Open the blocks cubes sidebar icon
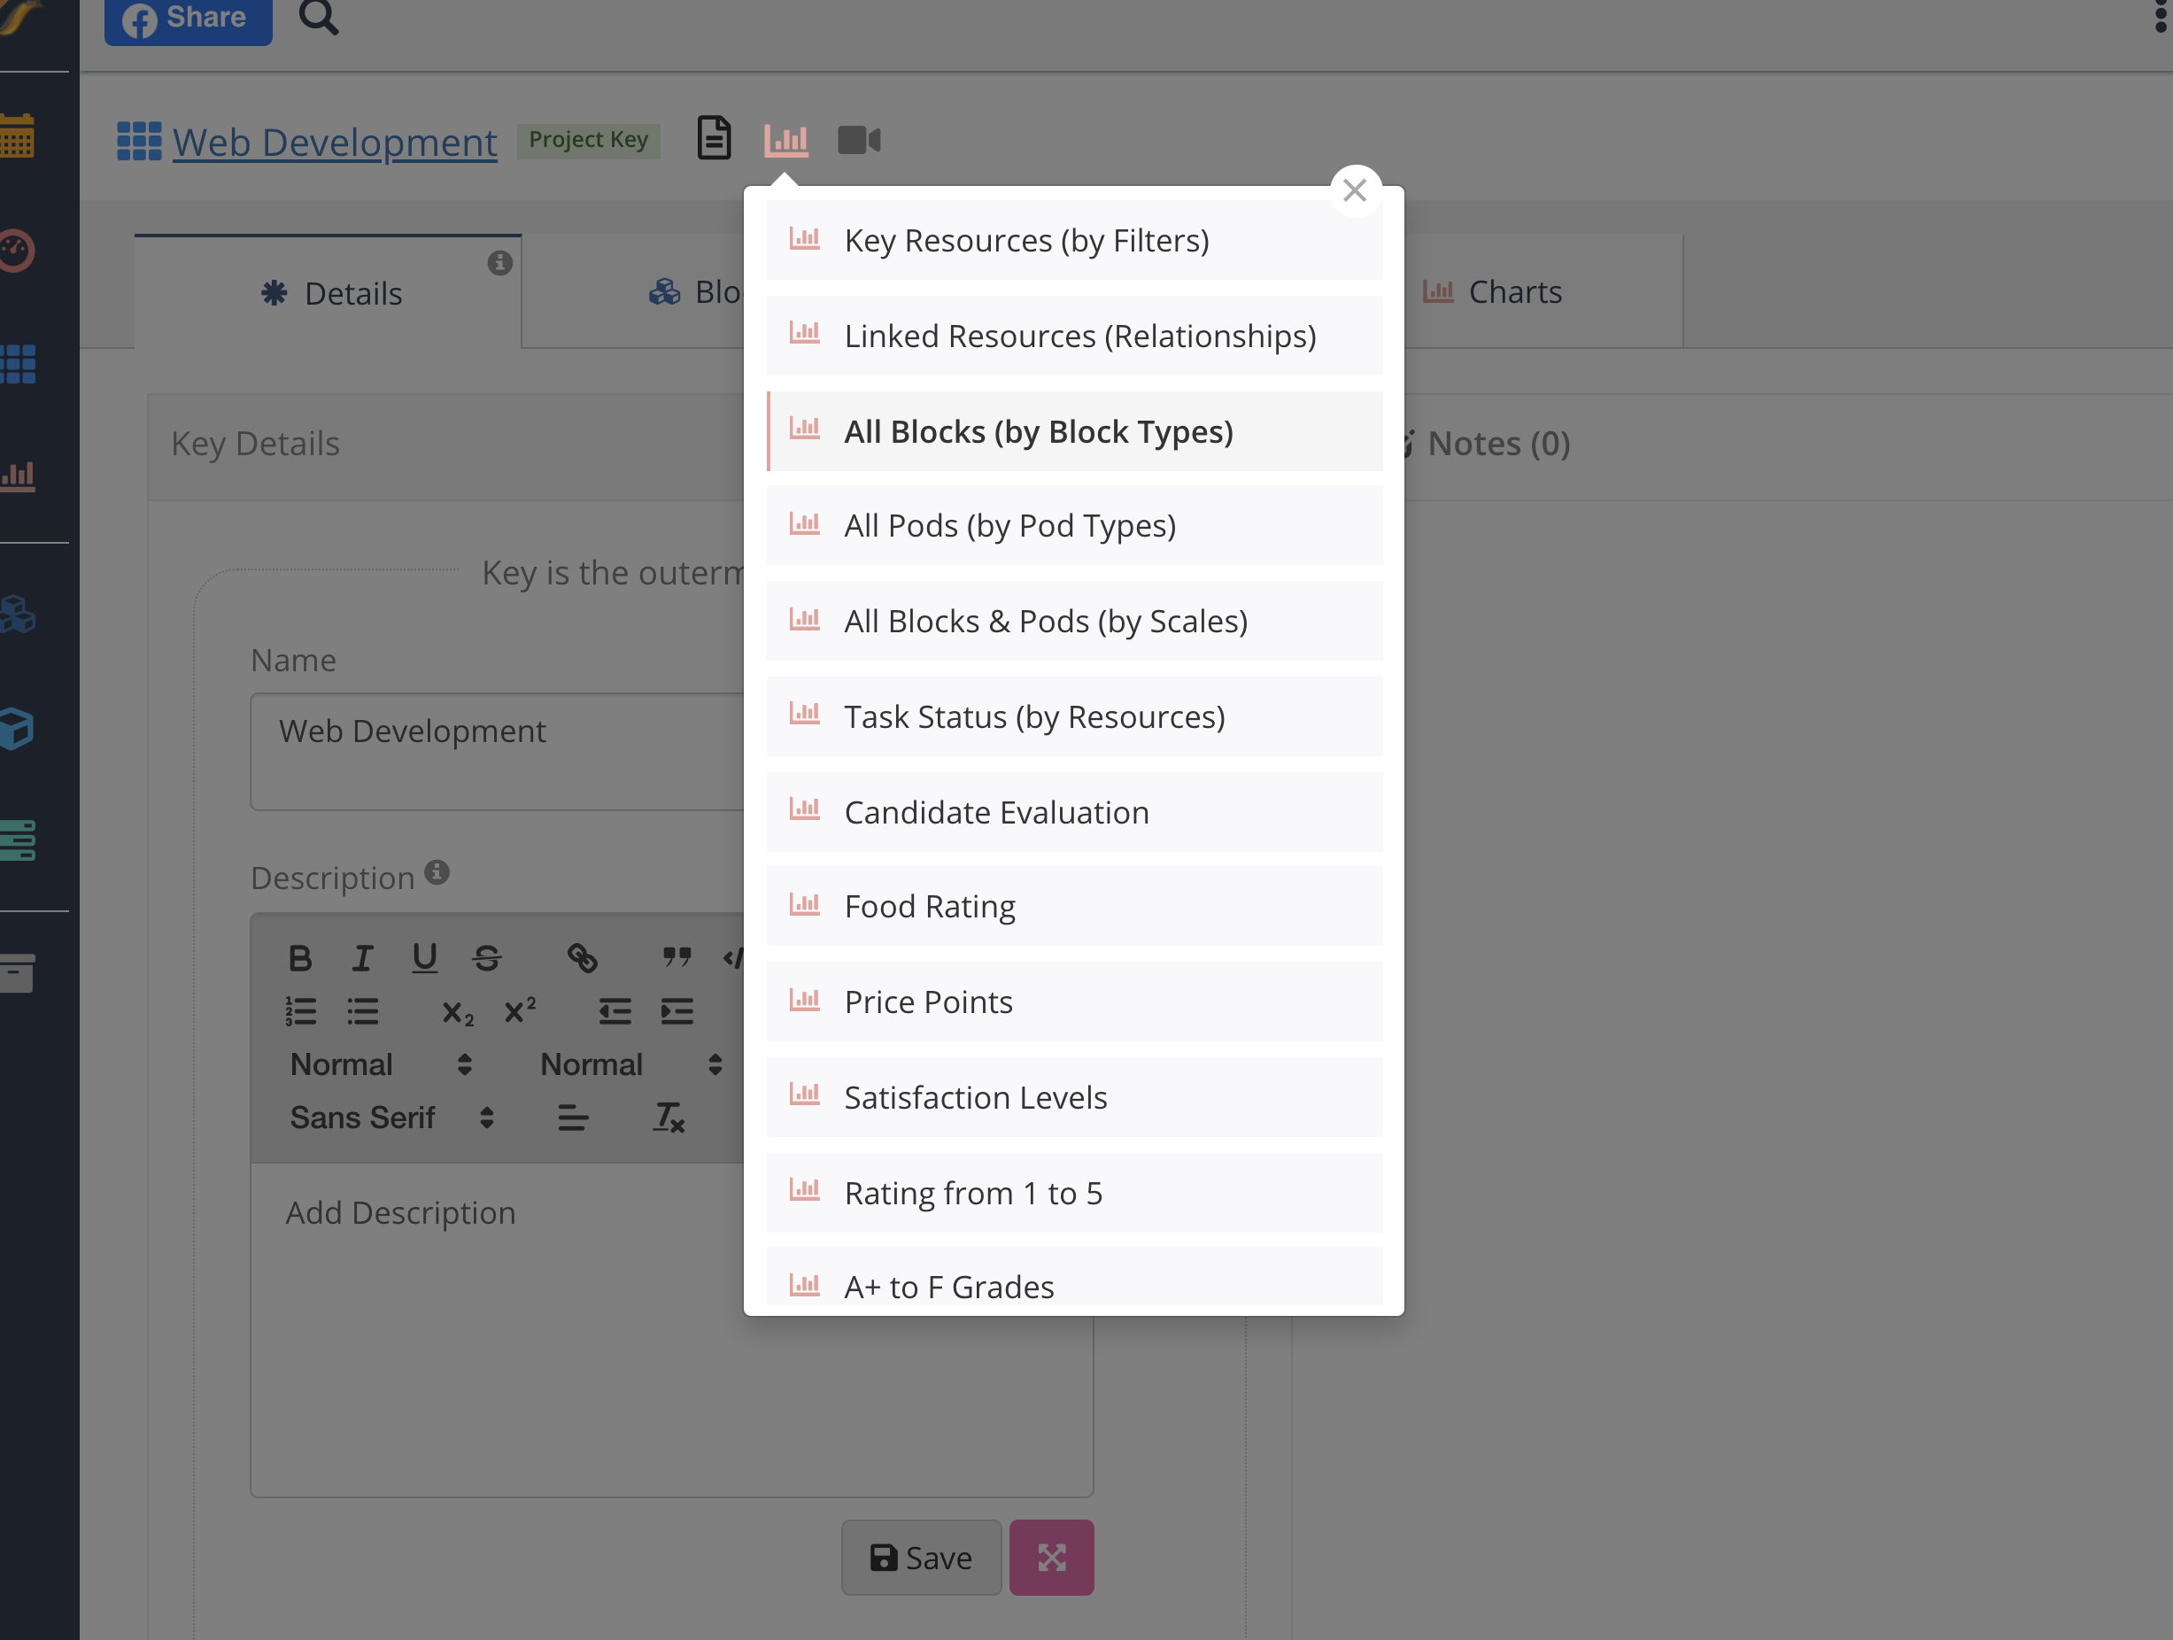Screen dimensions: 2173x1640 click(18, 615)
